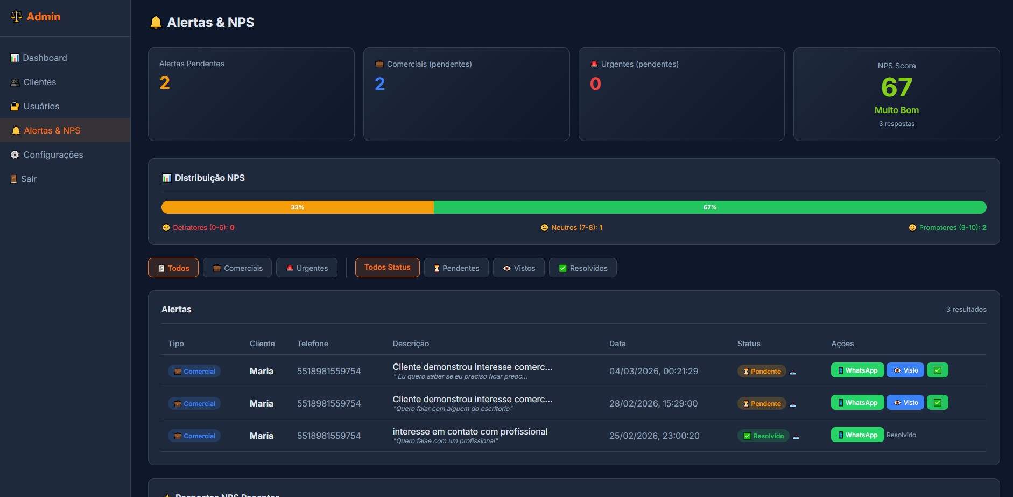Click the orange Neutros segment of the NPS bar

coord(297,207)
